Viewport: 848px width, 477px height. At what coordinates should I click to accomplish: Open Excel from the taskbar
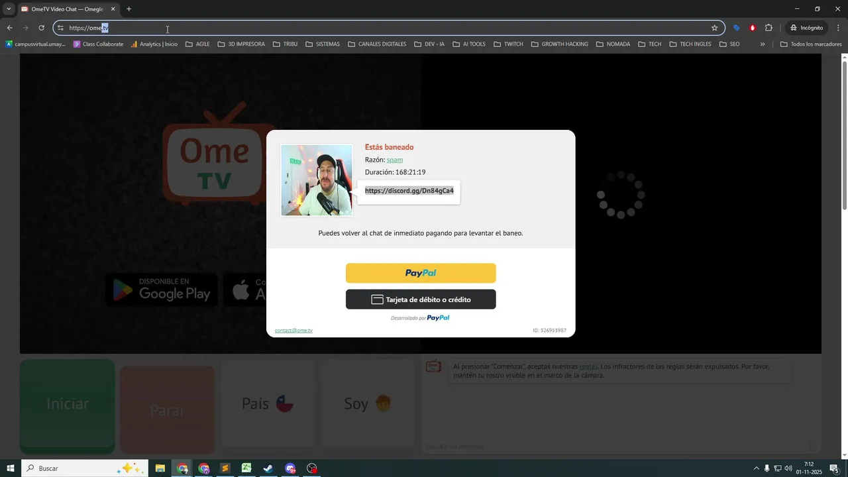point(246,468)
